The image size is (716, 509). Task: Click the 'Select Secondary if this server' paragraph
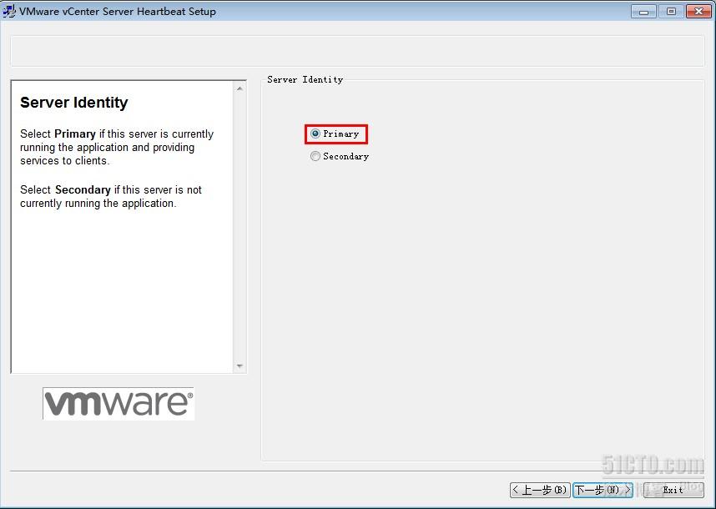tap(111, 196)
